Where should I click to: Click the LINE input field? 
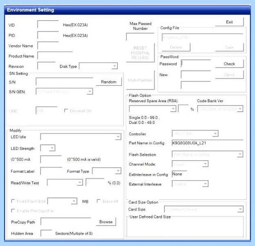pos(46,110)
